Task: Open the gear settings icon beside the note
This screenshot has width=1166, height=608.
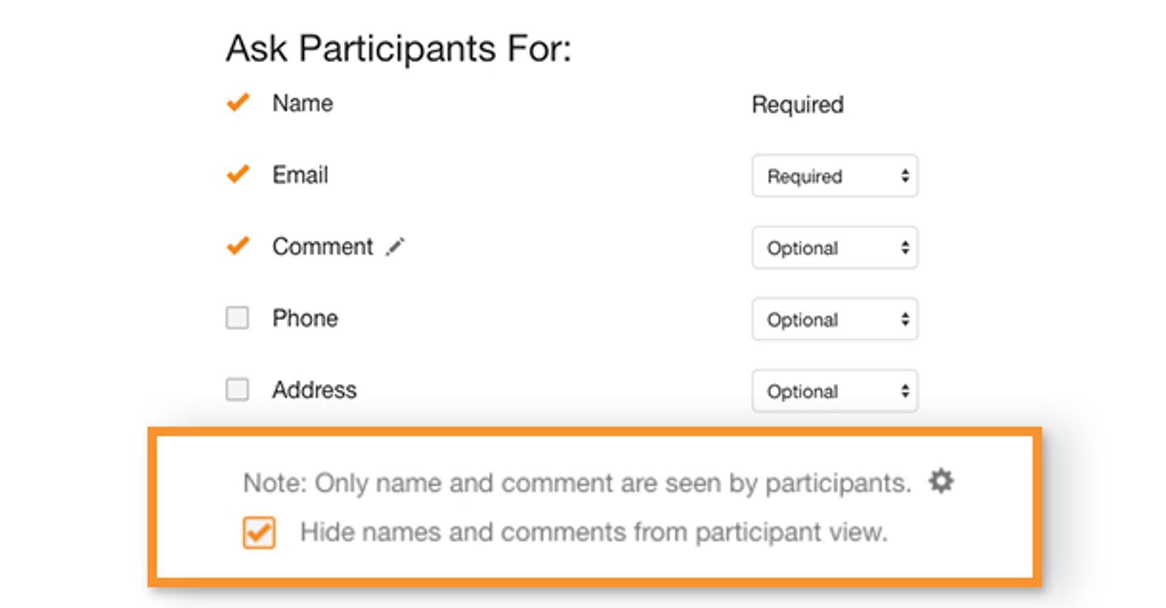Action: coord(941,481)
